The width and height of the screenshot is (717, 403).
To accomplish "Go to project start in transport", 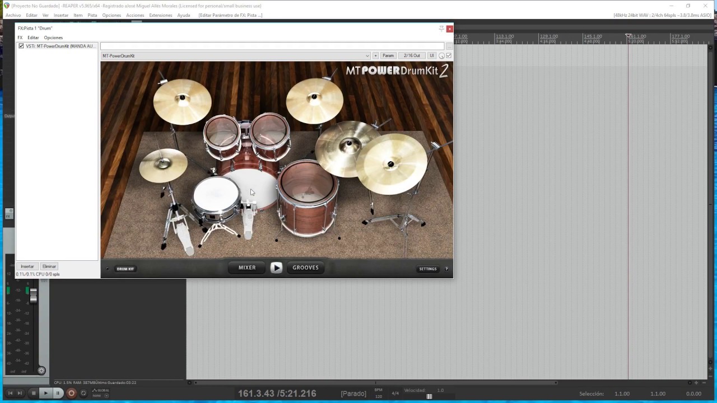I will click(x=10, y=393).
